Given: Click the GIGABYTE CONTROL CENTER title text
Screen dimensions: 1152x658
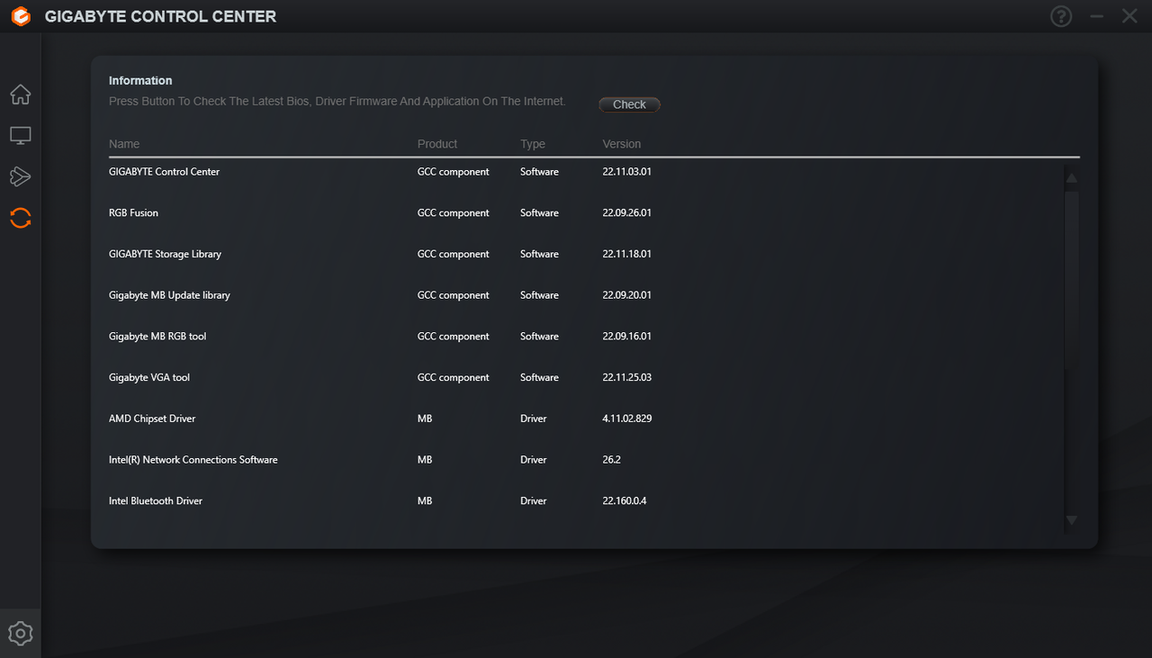Looking at the screenshot, I should (160, 16).
